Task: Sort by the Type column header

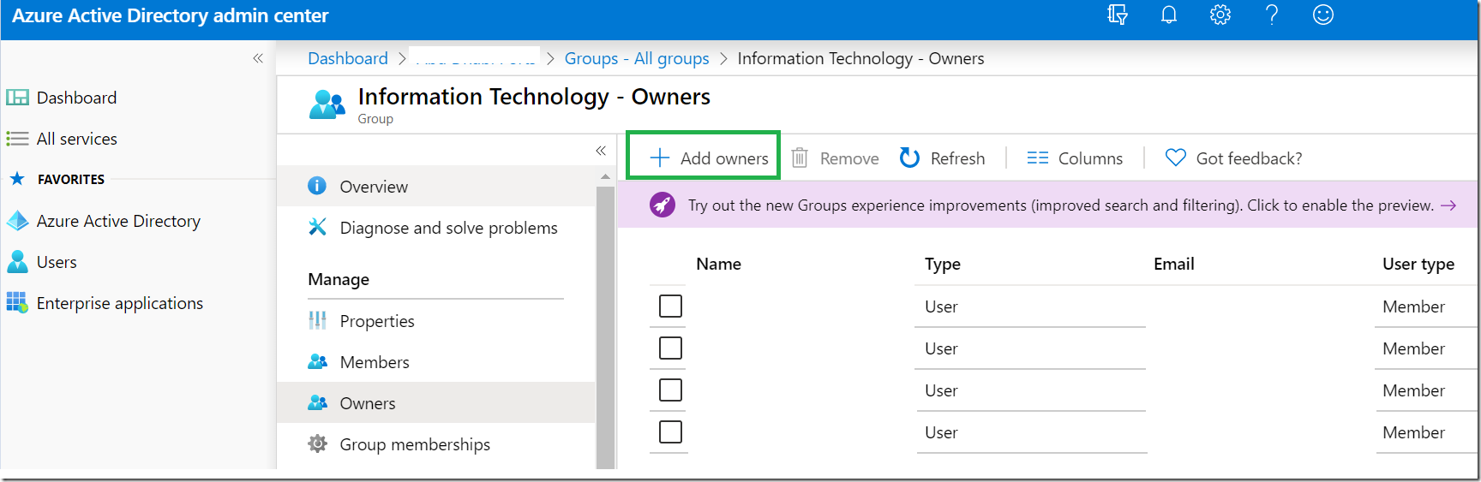Action: [x=943, y=264]
